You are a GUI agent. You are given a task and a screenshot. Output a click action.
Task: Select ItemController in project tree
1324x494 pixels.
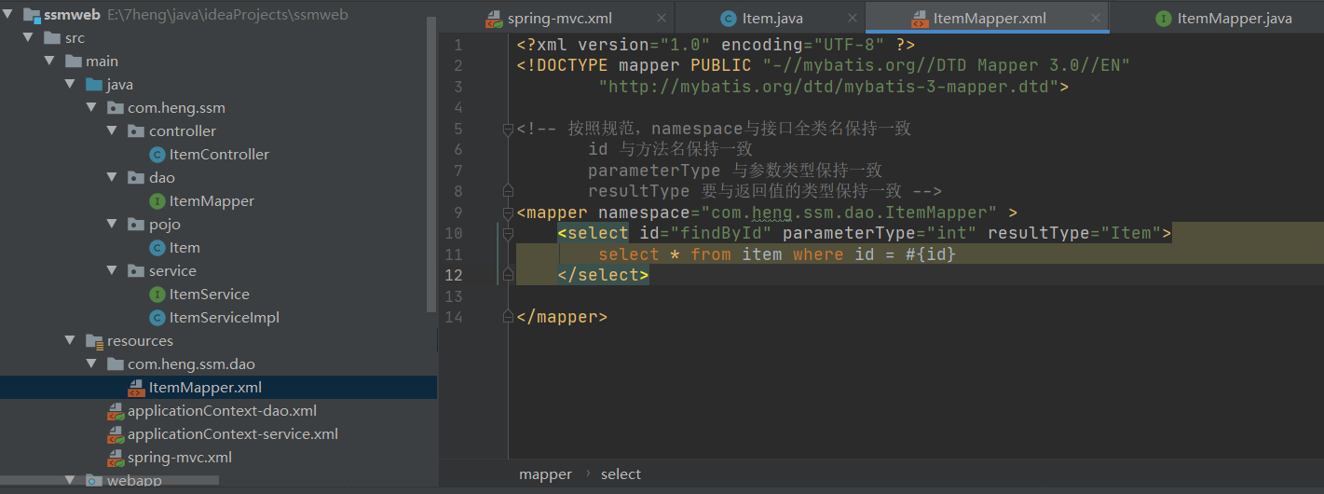219,155
